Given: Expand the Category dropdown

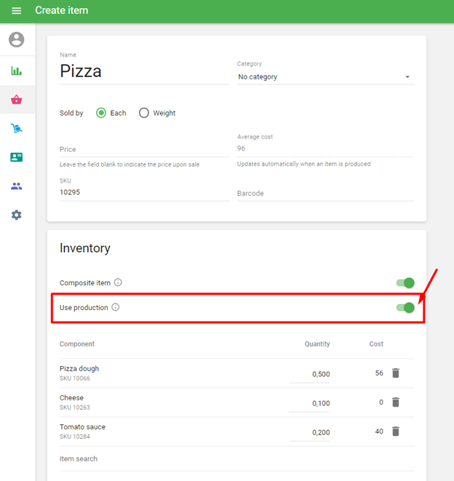Looking at the screenshot, I should (325, 77).
